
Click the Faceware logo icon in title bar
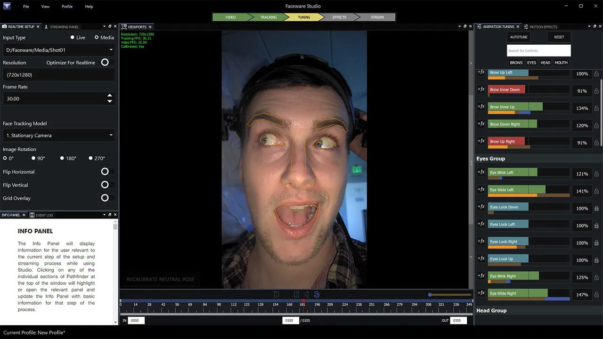pyautogui.click(x=7, y=6)
